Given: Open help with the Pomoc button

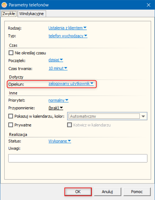Looking at the screenshot, I should pos(137,192).
